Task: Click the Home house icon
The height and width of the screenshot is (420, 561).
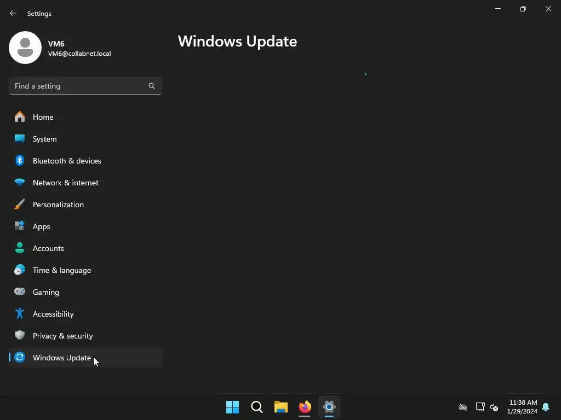Action: pos(20,117)
